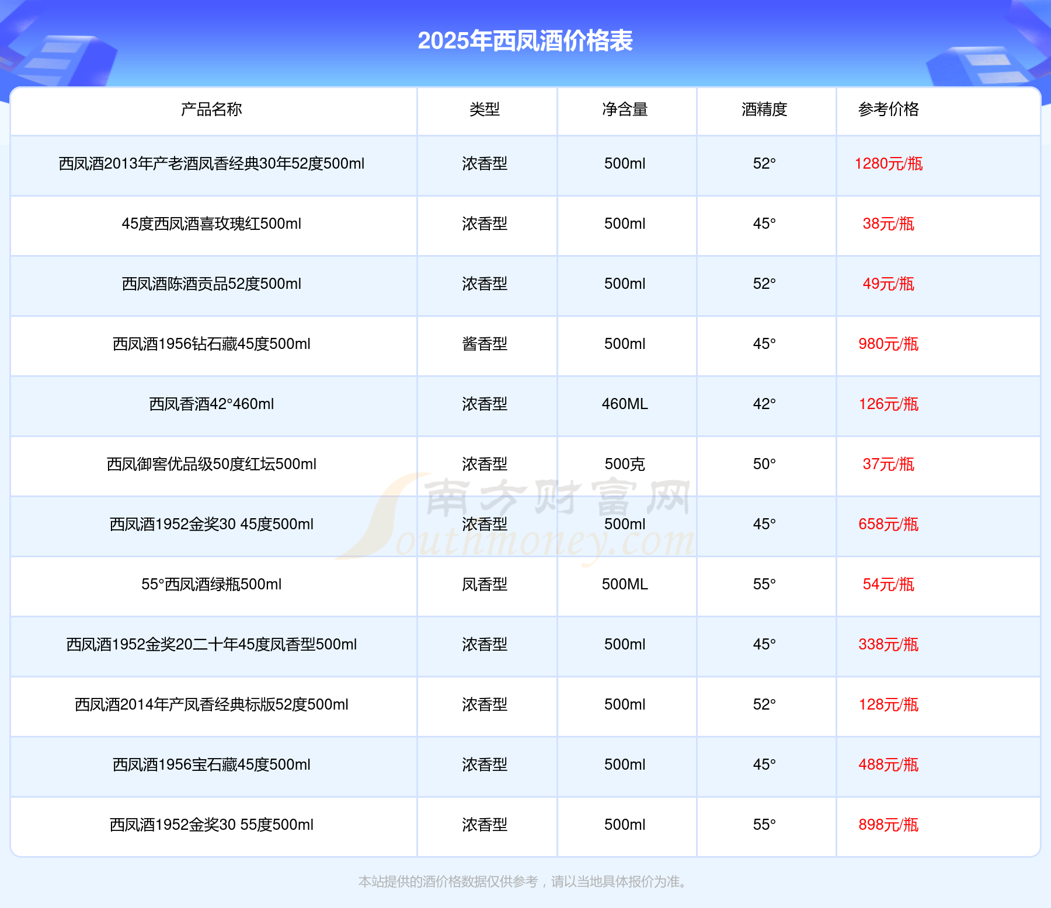Click 浓香型 in the 1280元/瓶 row
This screenshot has width=1051, height=908.
pyautogui.click(x=485, y=163)
